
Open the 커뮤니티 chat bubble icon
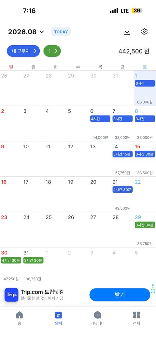click(97, 315)
